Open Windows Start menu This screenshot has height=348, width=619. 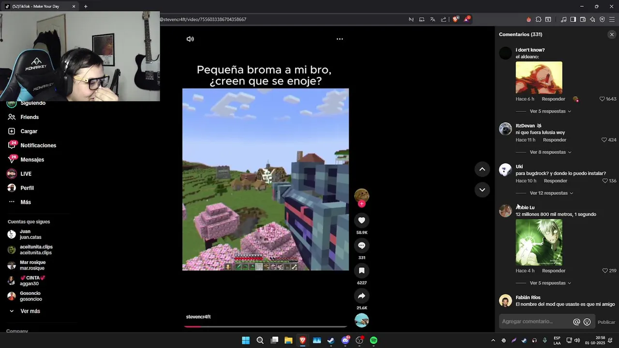pyautogui.click(x=246, y=340)
